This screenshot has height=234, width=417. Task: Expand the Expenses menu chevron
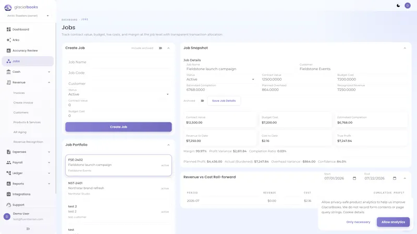click(x=49, y=152)
